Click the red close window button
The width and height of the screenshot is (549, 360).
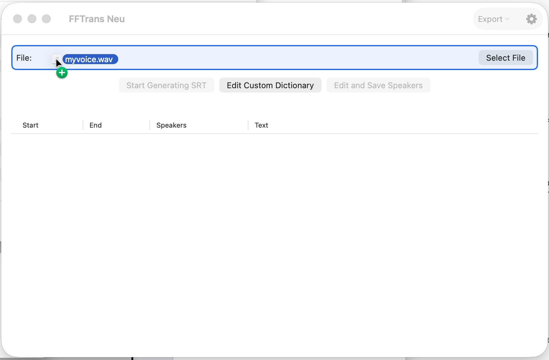18,19
